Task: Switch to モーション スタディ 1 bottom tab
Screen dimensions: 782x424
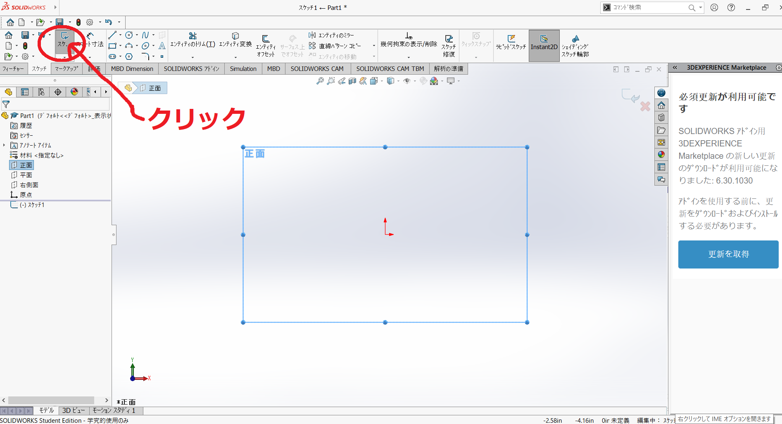Action: (x=114, y=411)
